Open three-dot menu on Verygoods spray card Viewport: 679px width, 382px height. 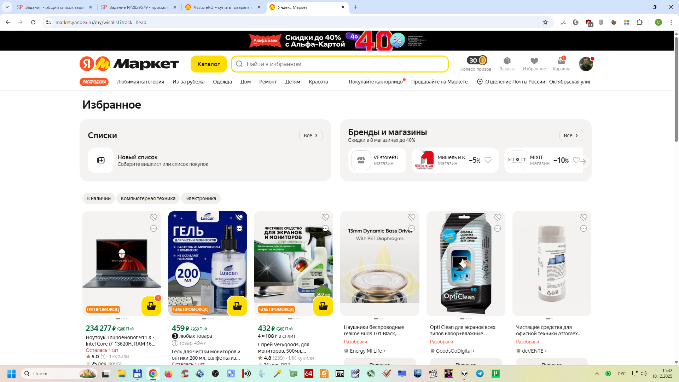[325, 228]
